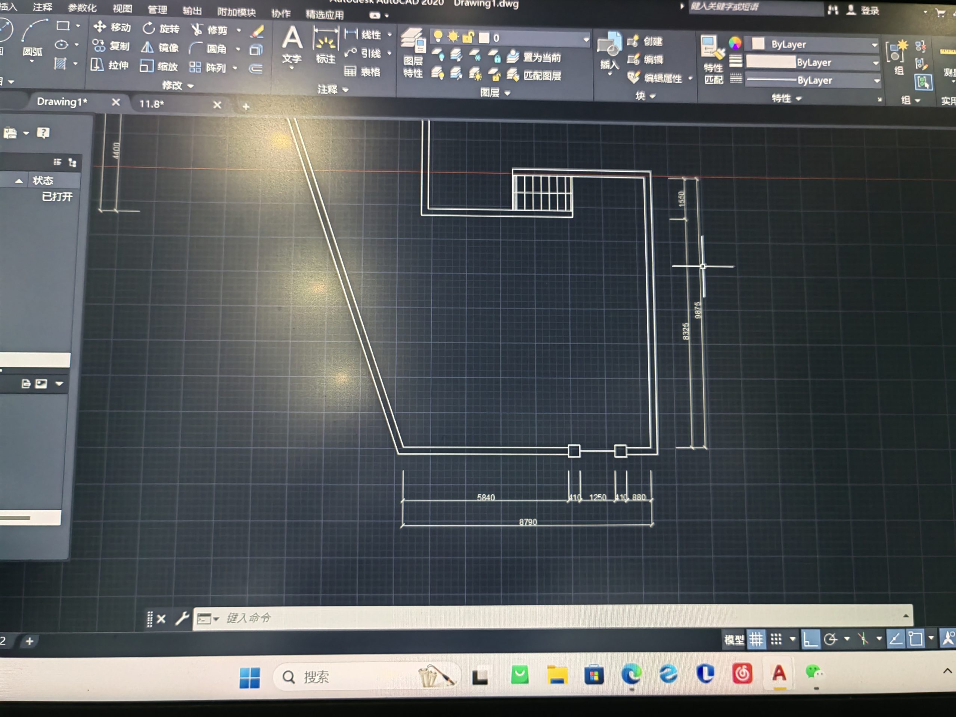Toggle the grid display in status bar
The image size is (956, 717).
(756, 639)
